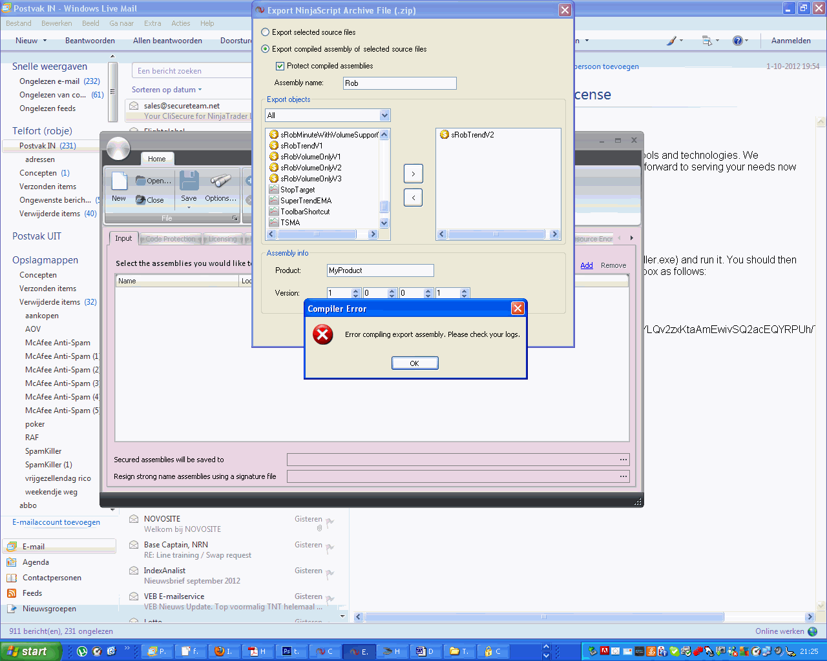This screenshot has height=661, width=827.
Task: Click Photoshop taskbar button
Action: point(291,651)
